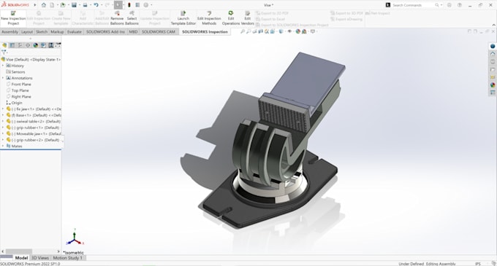This screenshot has width=497, height=266.
Task: Expand the Mates folder
Action: coord(3,146)
